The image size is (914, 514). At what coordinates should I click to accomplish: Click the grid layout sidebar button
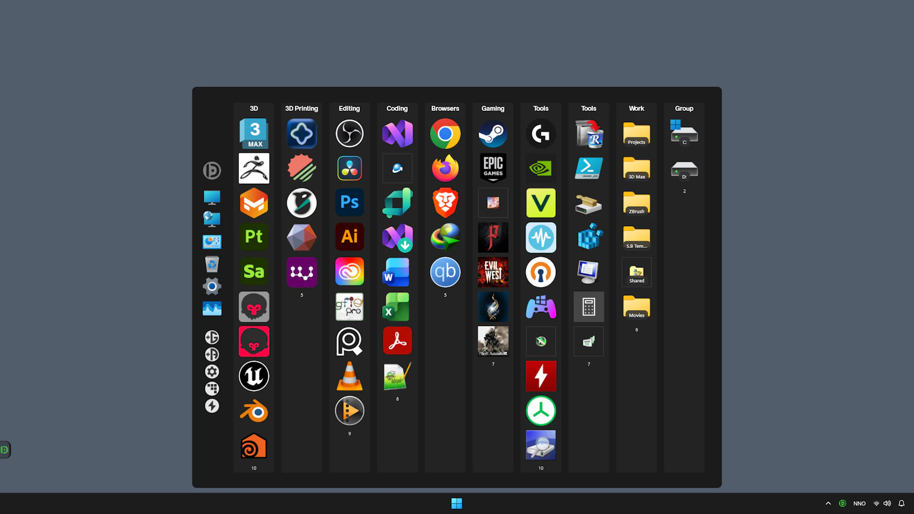[212, 389]
